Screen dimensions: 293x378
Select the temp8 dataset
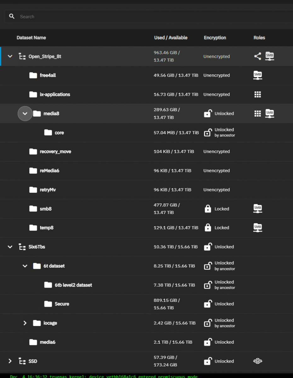coord(146,227)
